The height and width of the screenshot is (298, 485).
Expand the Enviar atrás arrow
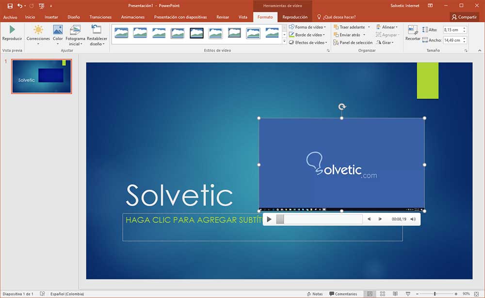(364, 35)
